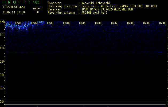Click the 0732 time marker
This screenshot has width=168, height=107.
34,23
